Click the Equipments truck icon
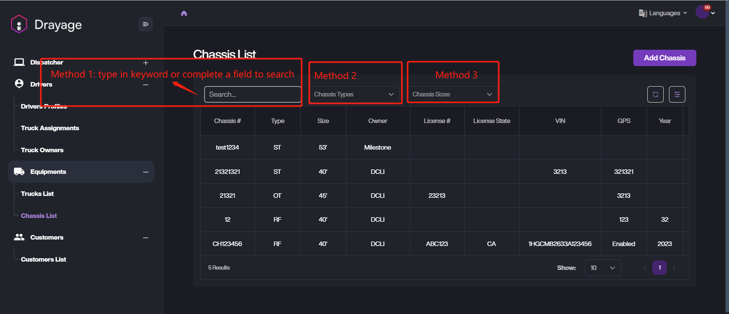Screen dimensions: 729x314 [x=19, y=172]
